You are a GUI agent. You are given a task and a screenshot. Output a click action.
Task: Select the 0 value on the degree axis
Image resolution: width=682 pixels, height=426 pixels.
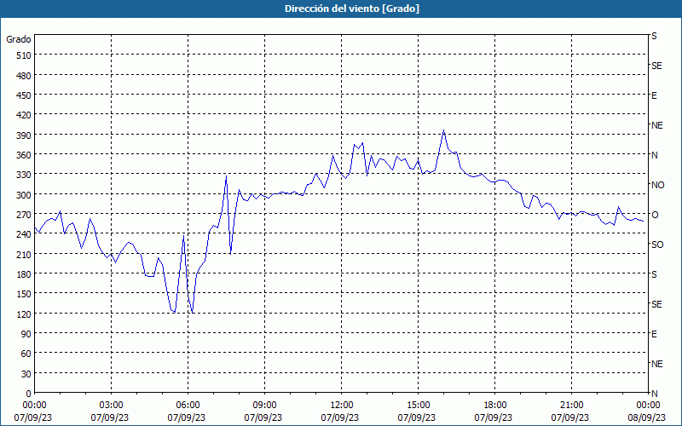tap(29, 394)
